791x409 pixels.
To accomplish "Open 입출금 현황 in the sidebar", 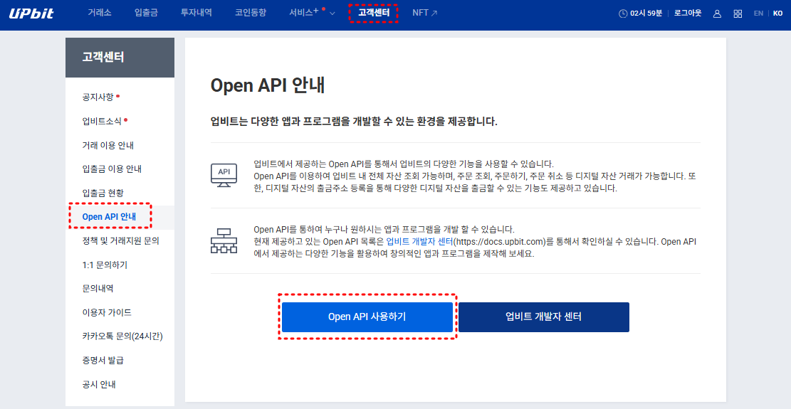I will (103, 193).
